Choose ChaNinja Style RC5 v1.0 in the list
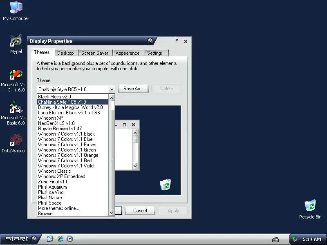 point(73,102)
